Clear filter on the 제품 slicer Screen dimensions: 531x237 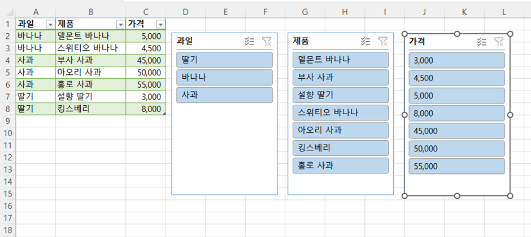tap(382, 42)
